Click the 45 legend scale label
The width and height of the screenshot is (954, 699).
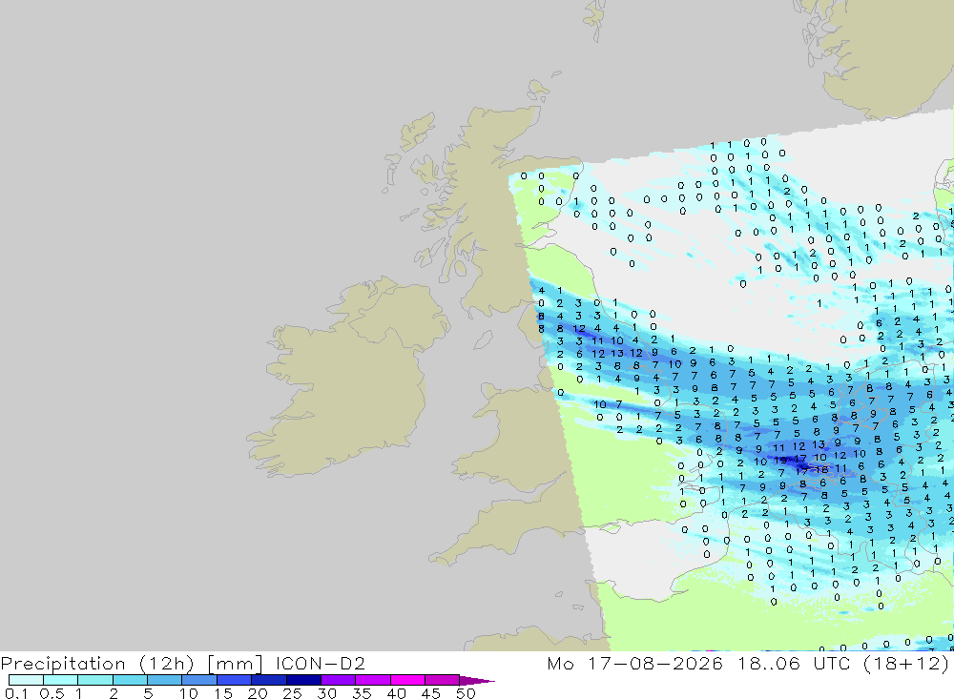pos(431,693)
